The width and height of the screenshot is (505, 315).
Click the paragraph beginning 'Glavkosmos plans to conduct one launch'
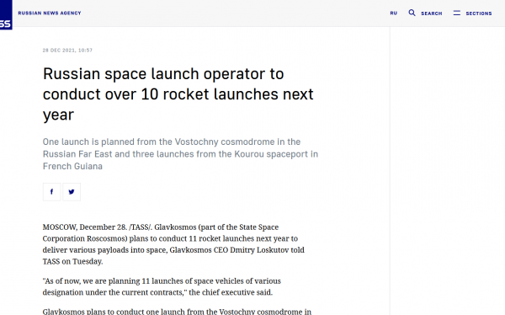pos(177,312)
